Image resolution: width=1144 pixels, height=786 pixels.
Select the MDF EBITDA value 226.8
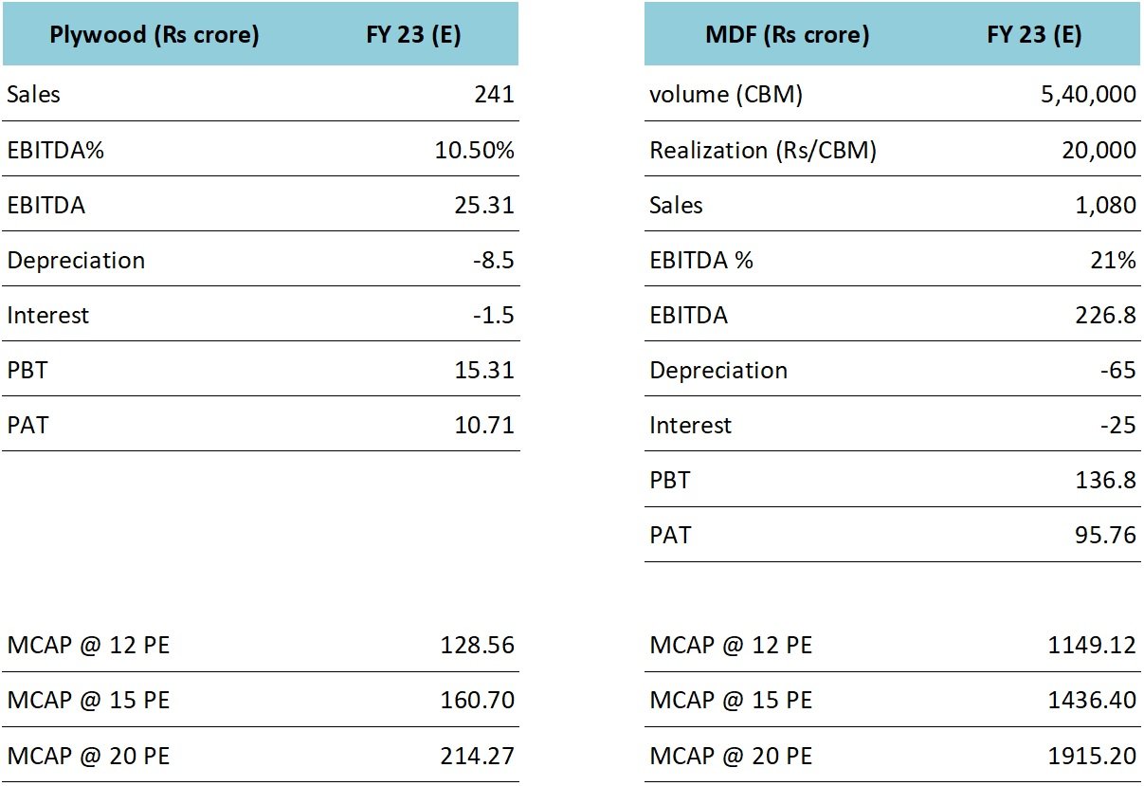[1104, 315]
